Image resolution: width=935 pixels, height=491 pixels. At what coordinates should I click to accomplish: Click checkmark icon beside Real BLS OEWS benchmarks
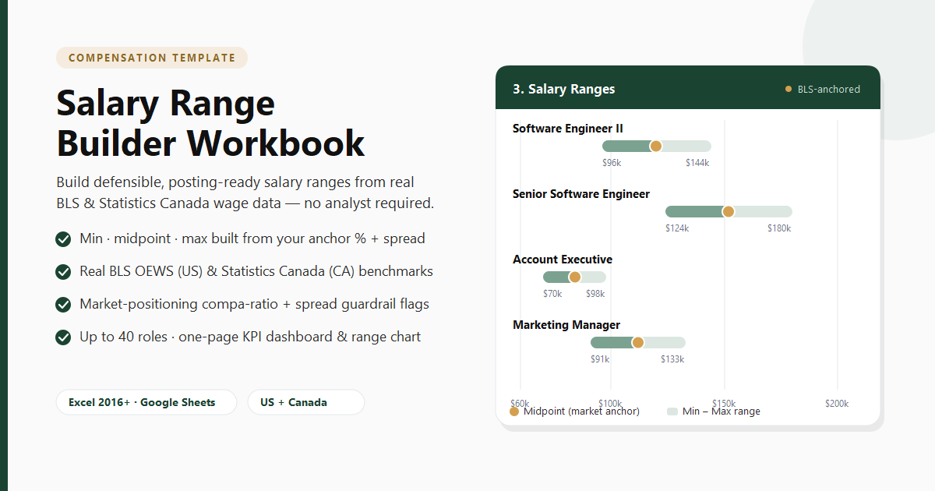tap(64, 272)
